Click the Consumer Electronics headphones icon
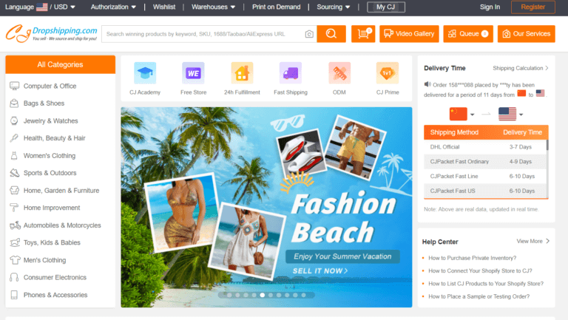 coord(14,277)
